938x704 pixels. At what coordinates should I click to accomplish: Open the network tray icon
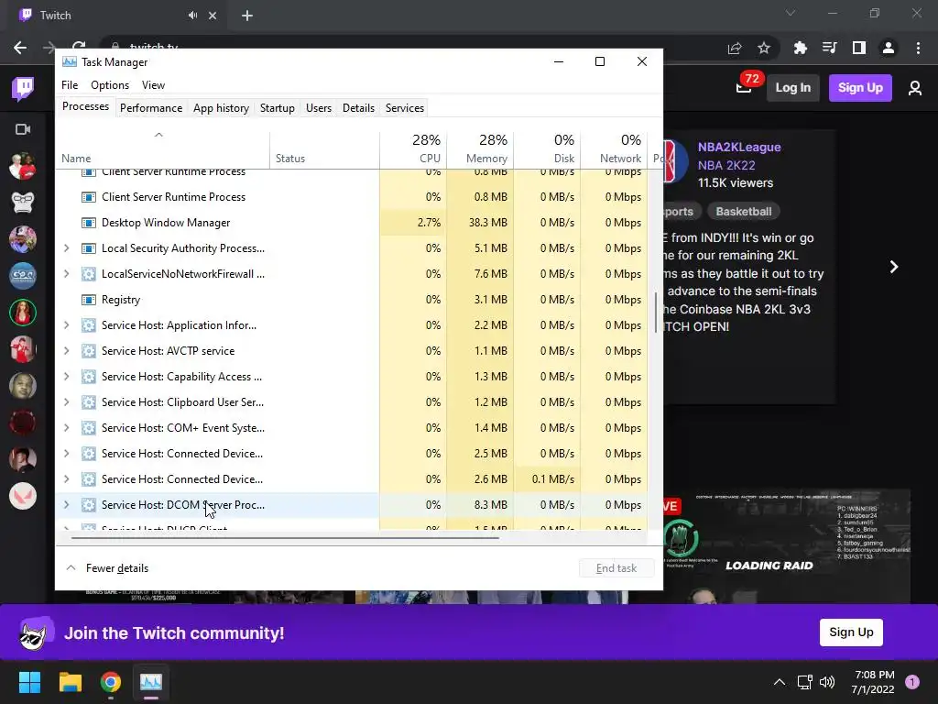point(804,682)
